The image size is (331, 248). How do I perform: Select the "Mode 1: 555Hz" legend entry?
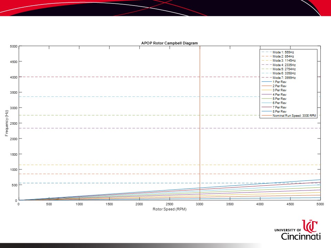coord(283,52)
